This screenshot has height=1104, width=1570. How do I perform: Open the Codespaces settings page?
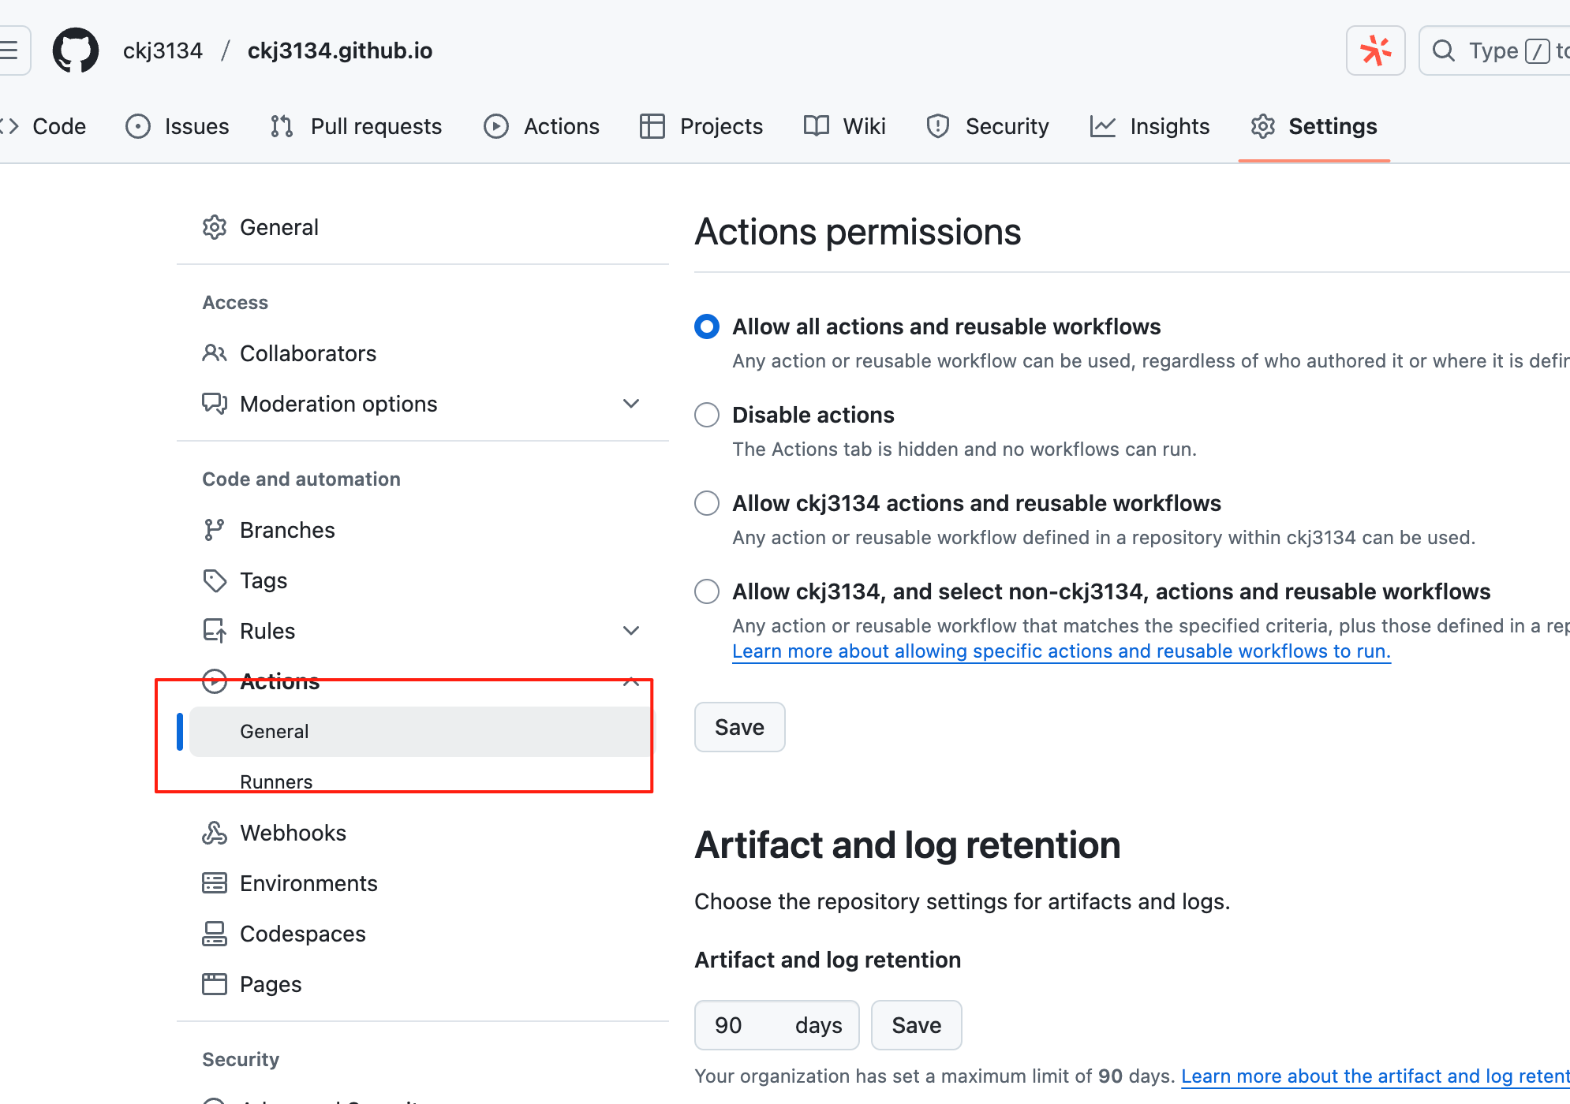point(303,934)
